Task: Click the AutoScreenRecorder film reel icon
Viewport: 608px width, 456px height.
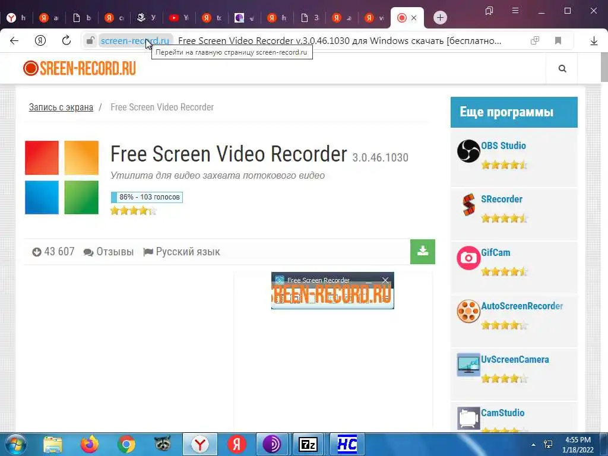Action: (x=468, y=311)
